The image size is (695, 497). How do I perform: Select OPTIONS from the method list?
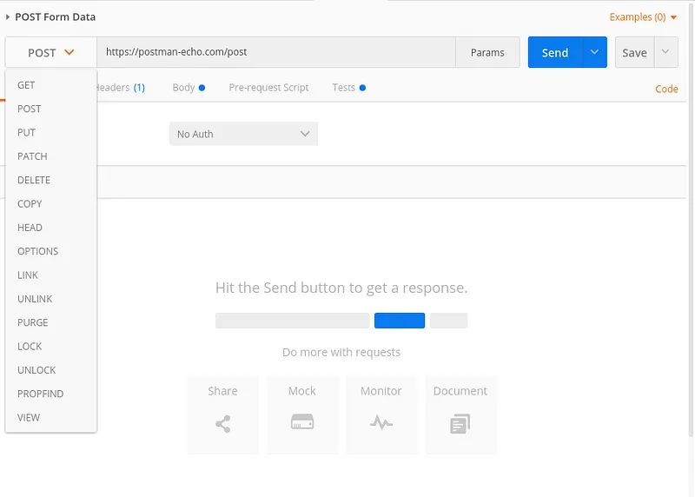(x=51, y=251)
